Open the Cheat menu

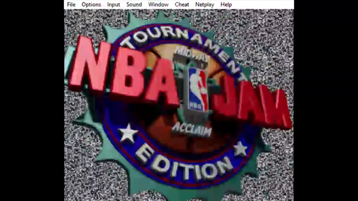click(x=182, y=4)
